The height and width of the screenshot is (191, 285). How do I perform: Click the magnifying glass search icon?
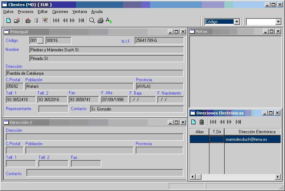[x=92, y=21]
